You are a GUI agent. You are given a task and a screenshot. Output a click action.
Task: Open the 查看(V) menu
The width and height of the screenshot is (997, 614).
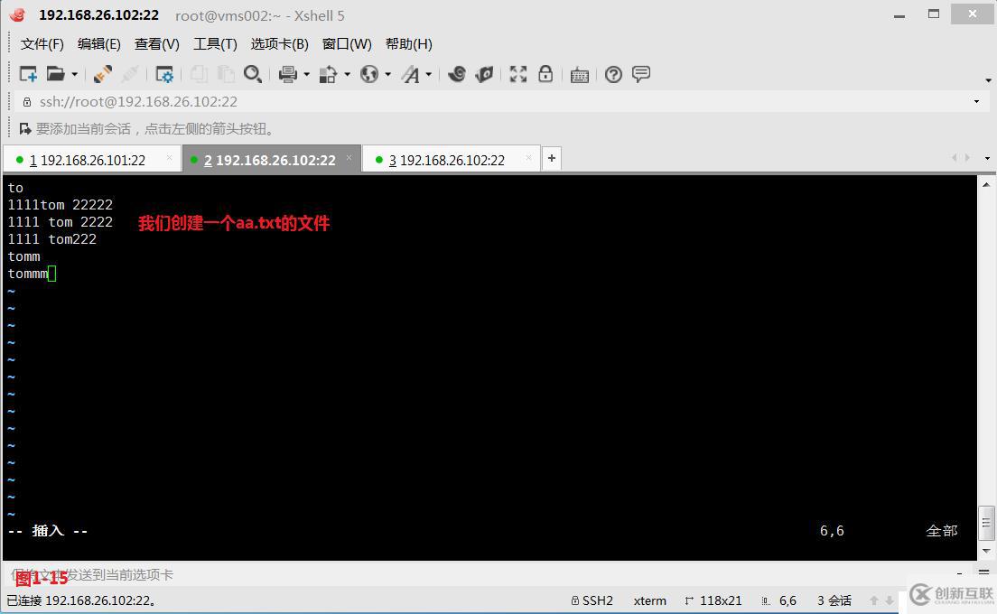(157, 44)
